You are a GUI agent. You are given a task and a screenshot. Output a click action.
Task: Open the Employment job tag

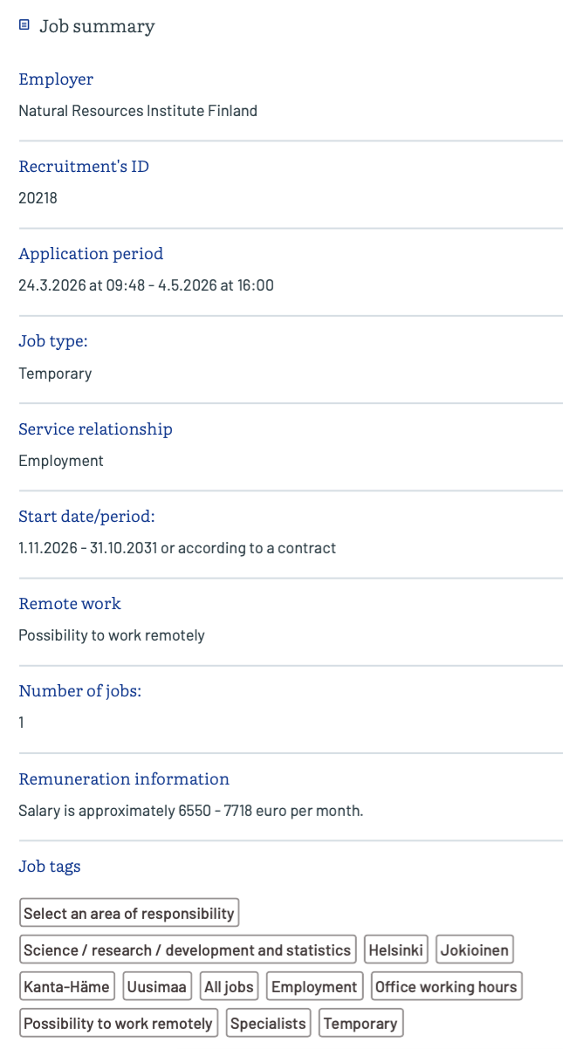point(314,987)
